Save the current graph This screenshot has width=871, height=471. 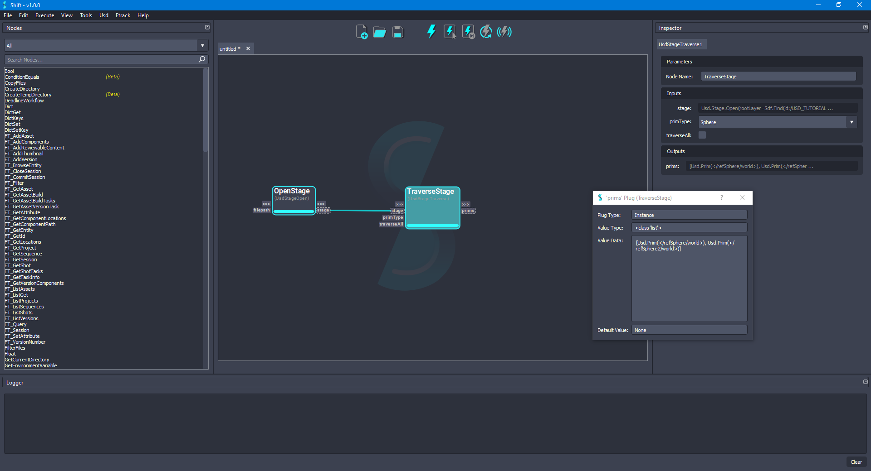coord(397,32)
